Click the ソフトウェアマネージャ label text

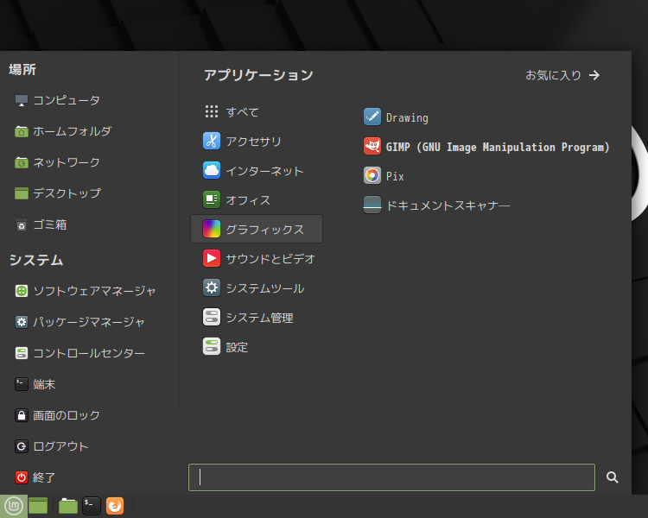[94, 291]
